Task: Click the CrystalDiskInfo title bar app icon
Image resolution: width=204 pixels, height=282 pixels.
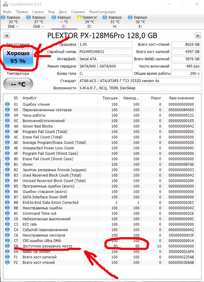Action: (x=5, y=4)
